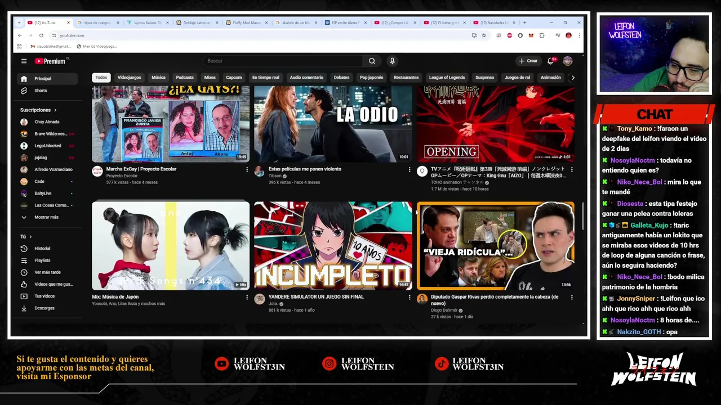The image size is (721, 405).
Task: Open Chuy Almada subscription channel
Action: point(46,122)
